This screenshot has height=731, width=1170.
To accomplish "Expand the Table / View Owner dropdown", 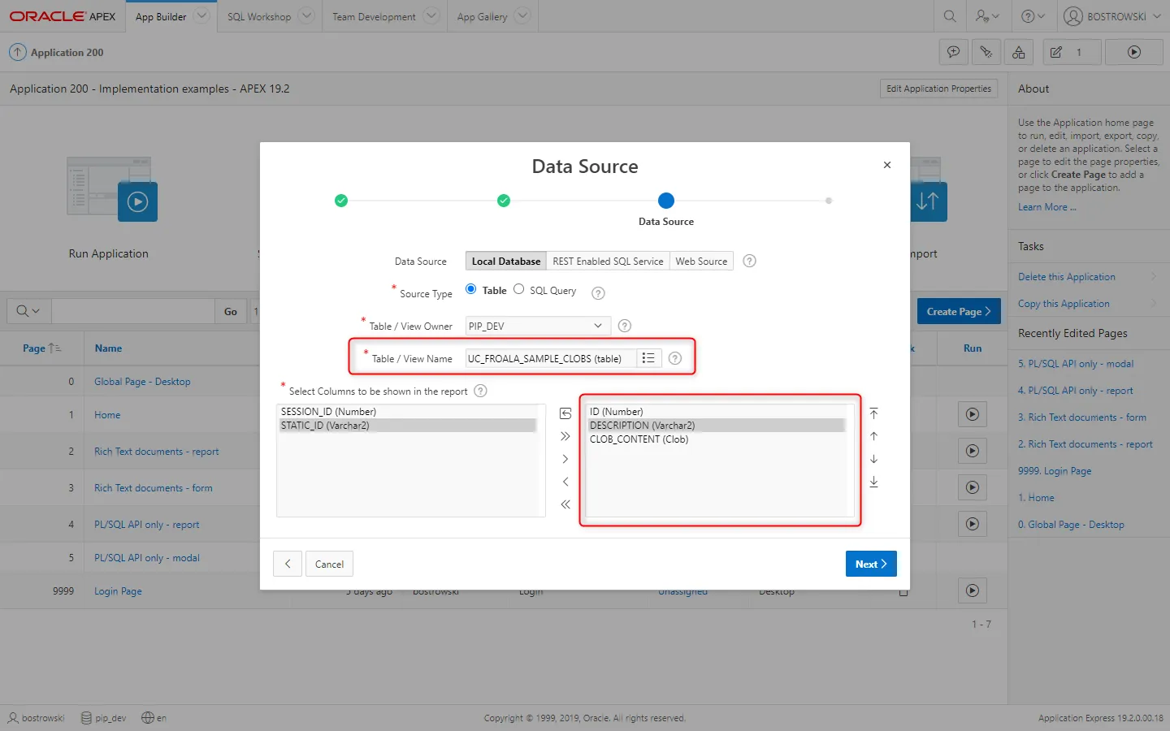I will 537,326.
